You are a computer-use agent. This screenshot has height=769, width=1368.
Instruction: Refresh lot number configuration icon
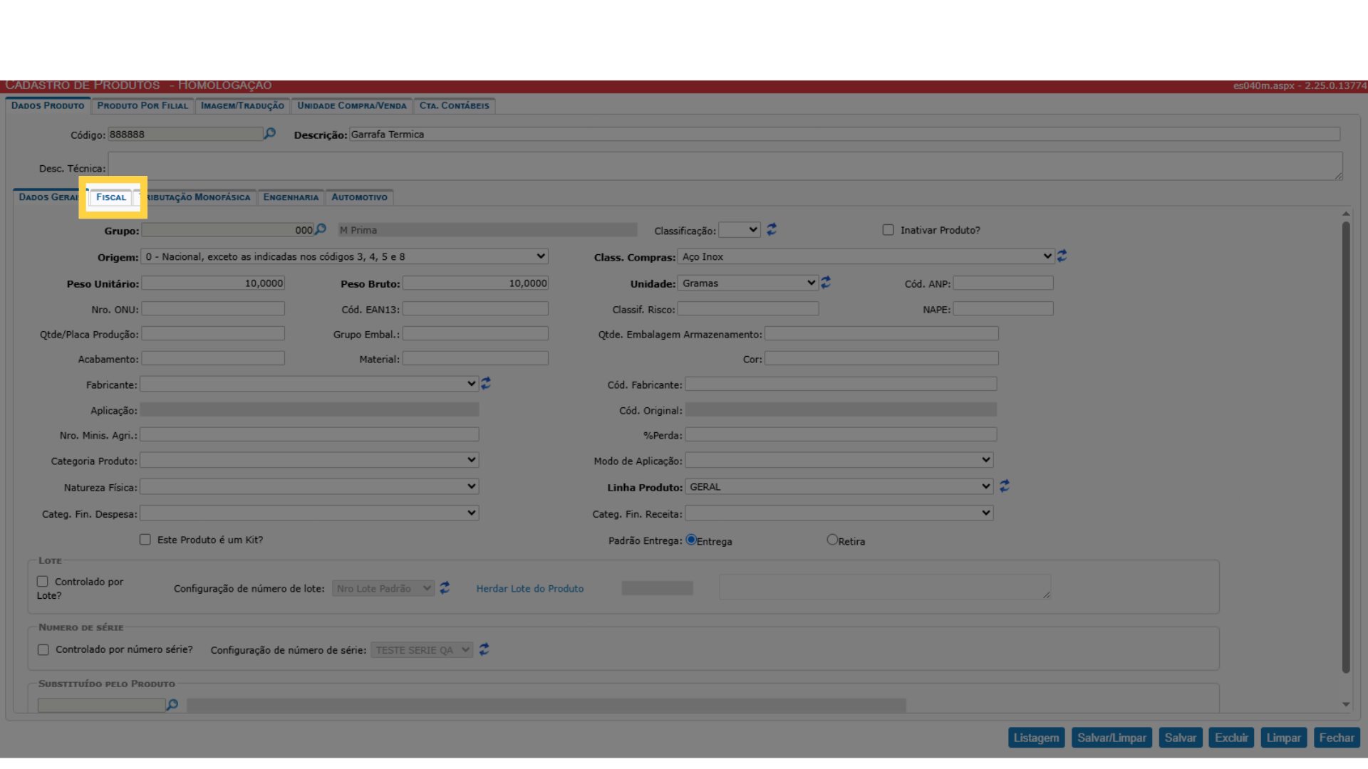445,587
